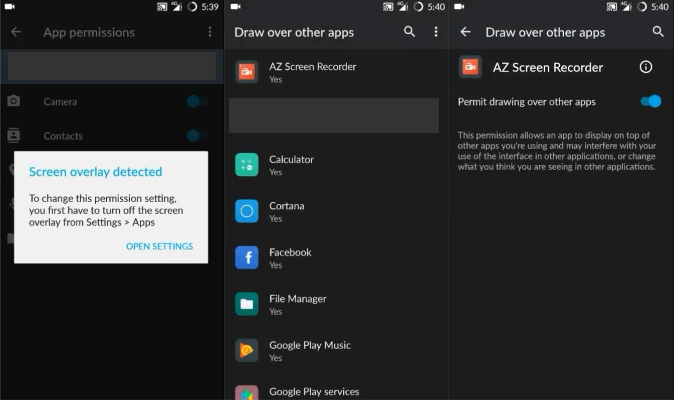The height and width of the screenshot is (400, 674).
Task: Click recording camera icon in first status bar
Action: (9, 6)
